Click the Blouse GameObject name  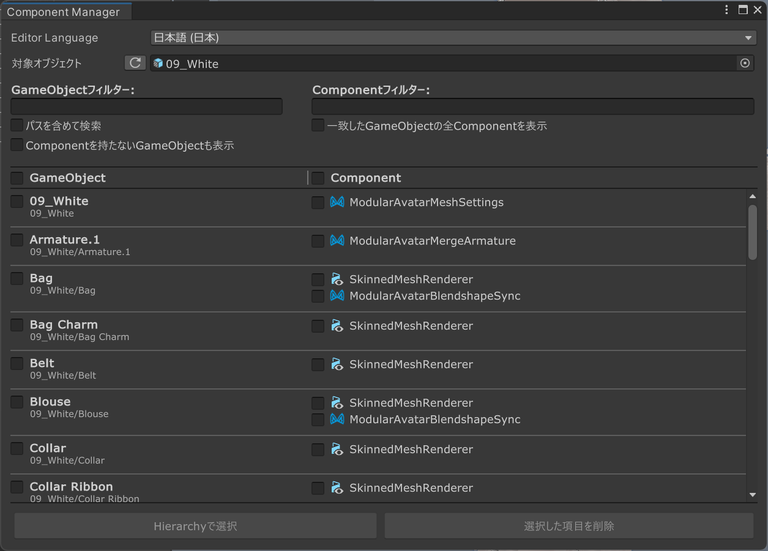tap(50, 402)
